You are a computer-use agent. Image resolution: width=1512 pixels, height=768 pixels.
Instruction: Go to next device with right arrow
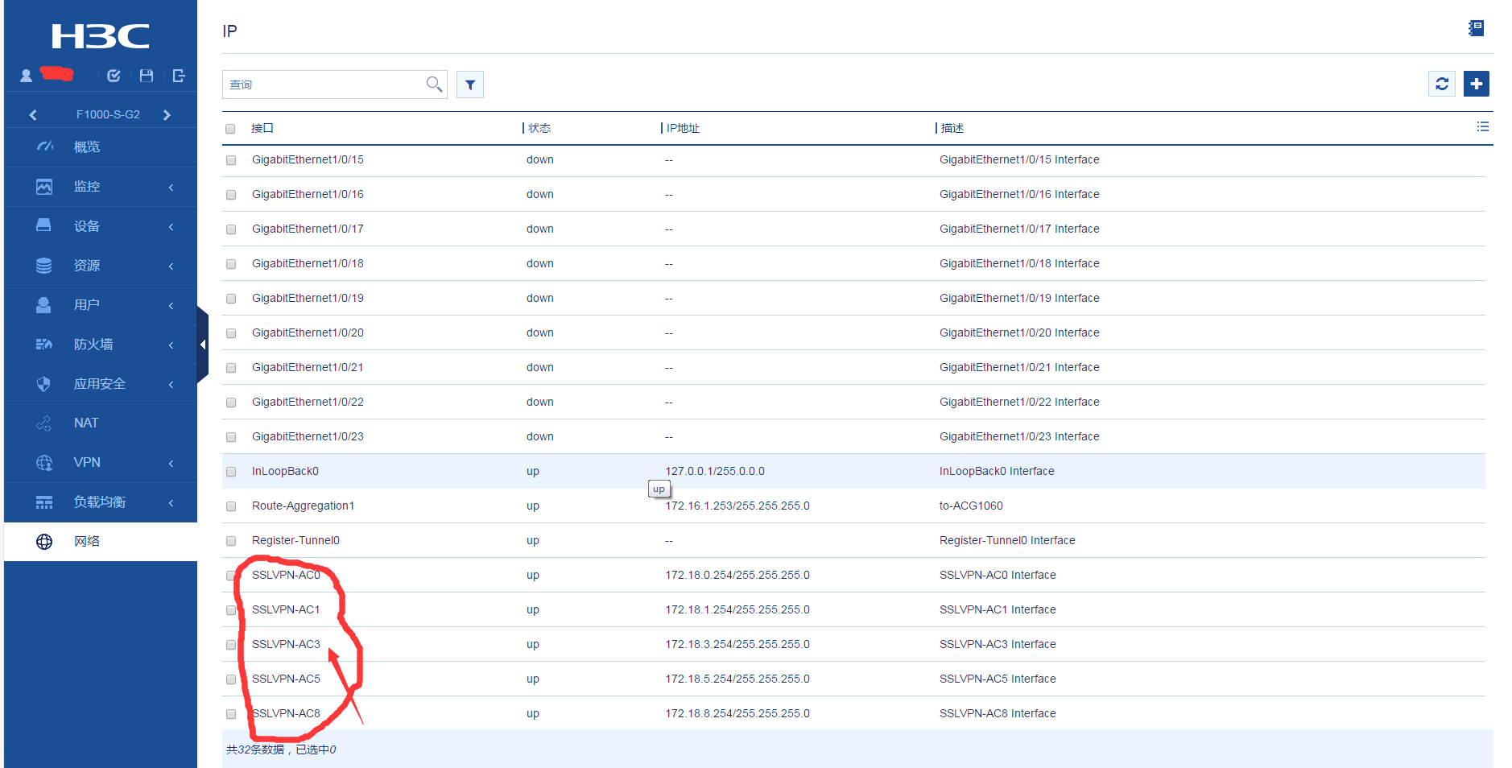[167, 115]
